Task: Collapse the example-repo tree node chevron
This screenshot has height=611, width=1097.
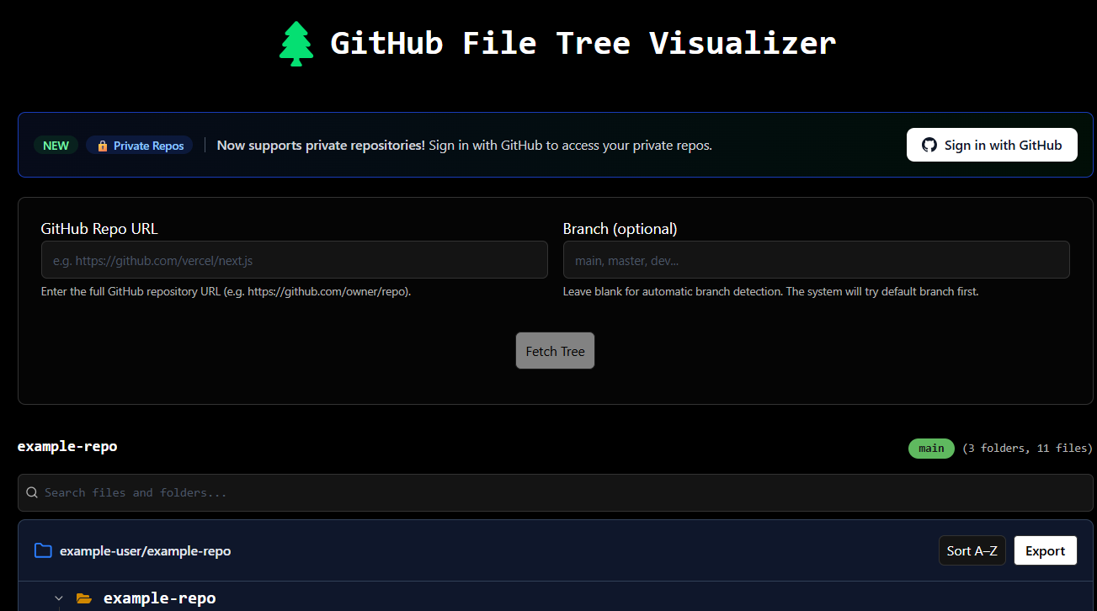Action: pos(59,598)
